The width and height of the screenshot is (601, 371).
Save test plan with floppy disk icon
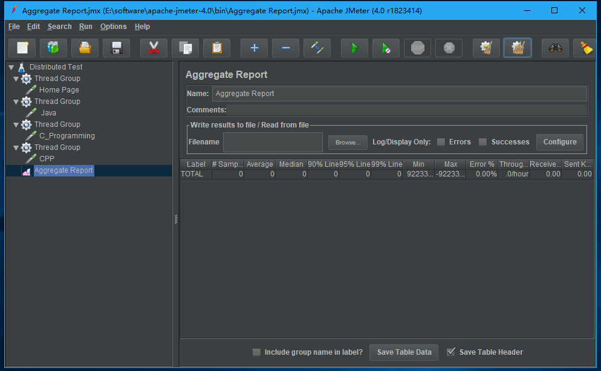117,48
